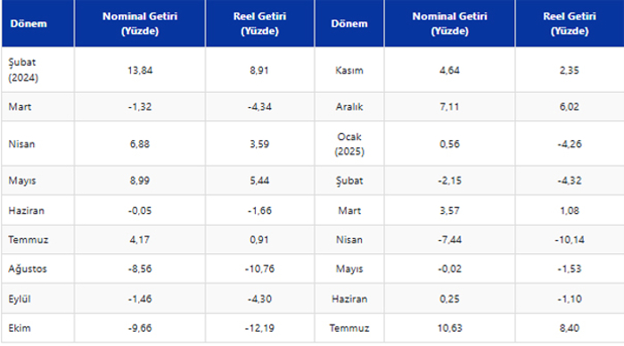Click the left Dönem column header
This screenshot has height=346, width=624.
point(29,24)
